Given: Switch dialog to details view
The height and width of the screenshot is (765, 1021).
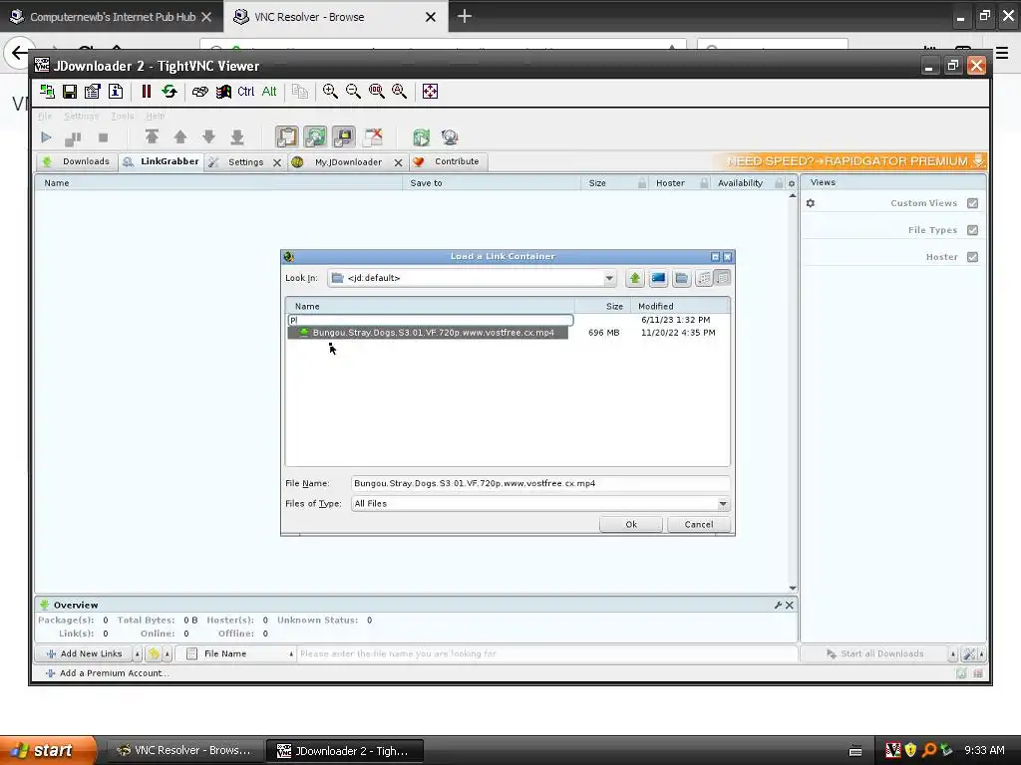Looking at the screenshot, I should pos(722,278).
